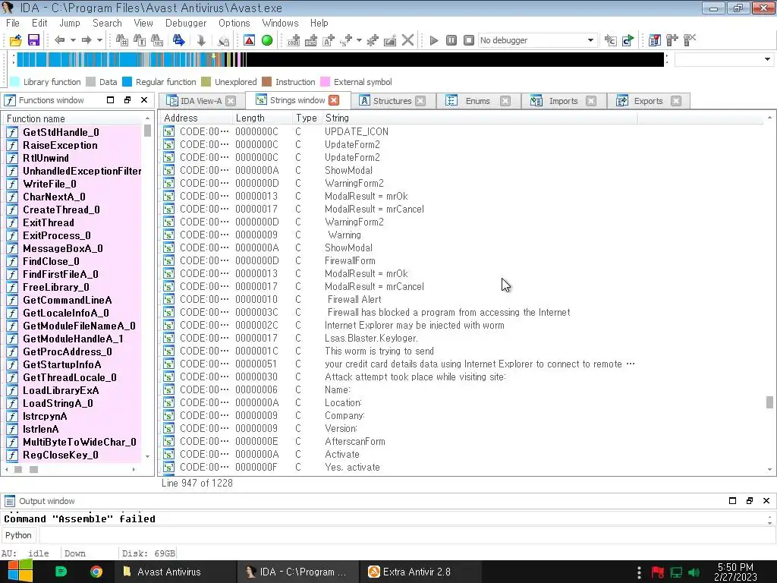Click the External symbol pink legend swatch

click(x=325, y=82)
